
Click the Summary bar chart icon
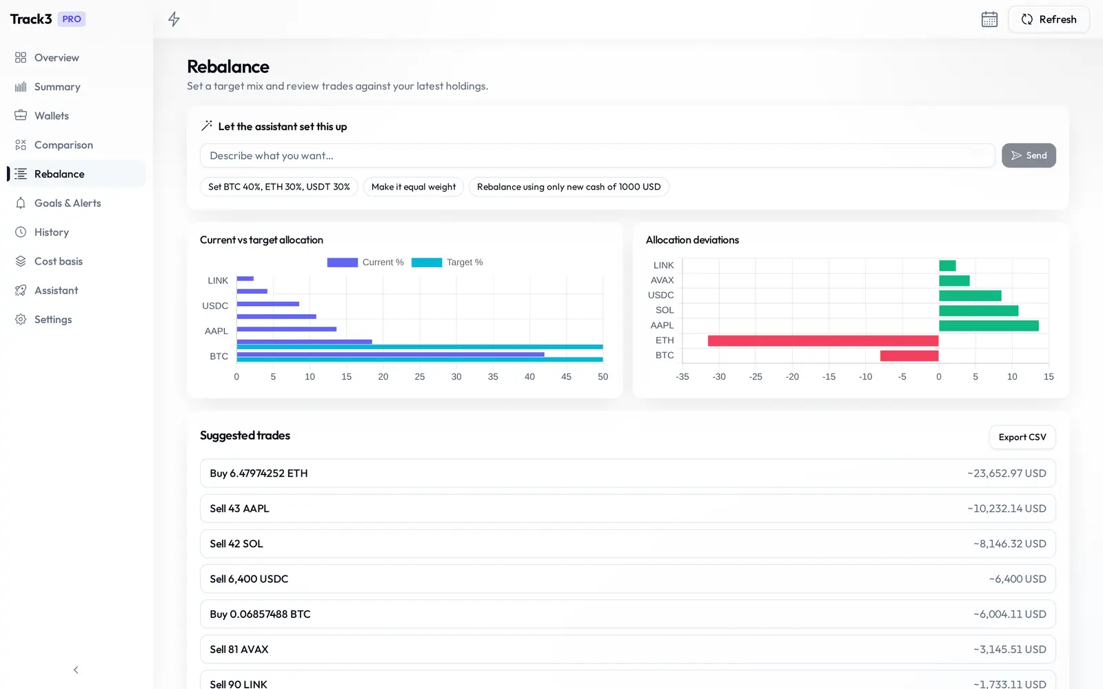tap(21, 87)
